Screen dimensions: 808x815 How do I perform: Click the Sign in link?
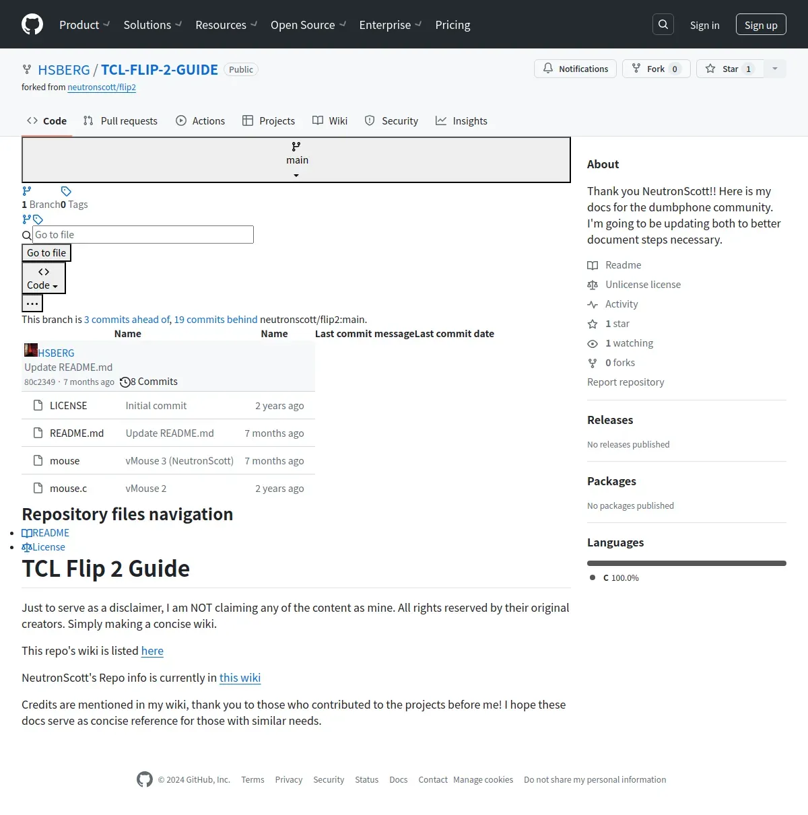[x=705, y=25]
